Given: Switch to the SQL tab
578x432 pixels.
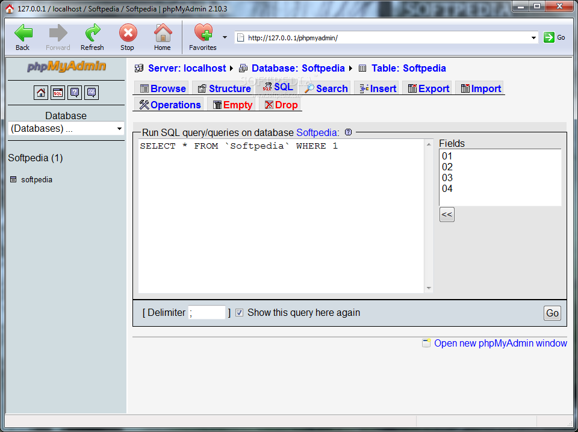Looking at the screenshot, I should [278, 87].
